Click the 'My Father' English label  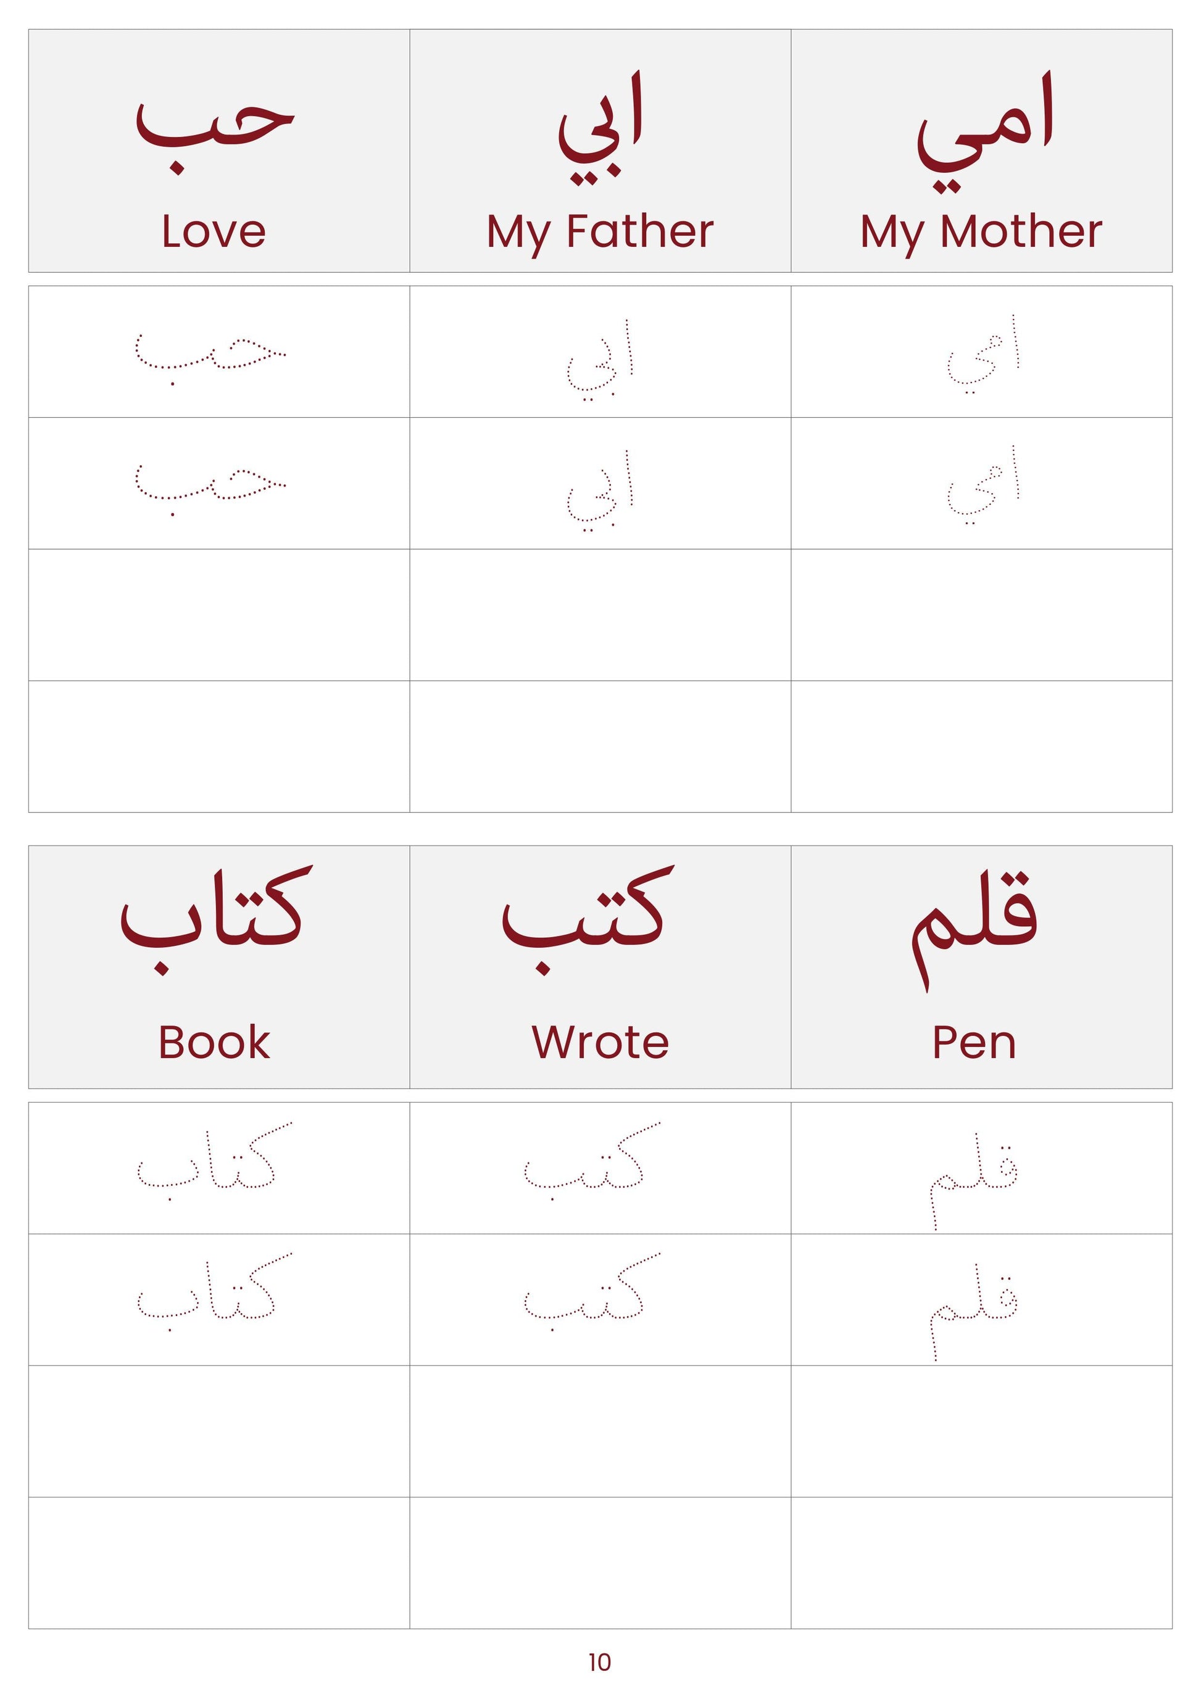(x=600, y=232)
